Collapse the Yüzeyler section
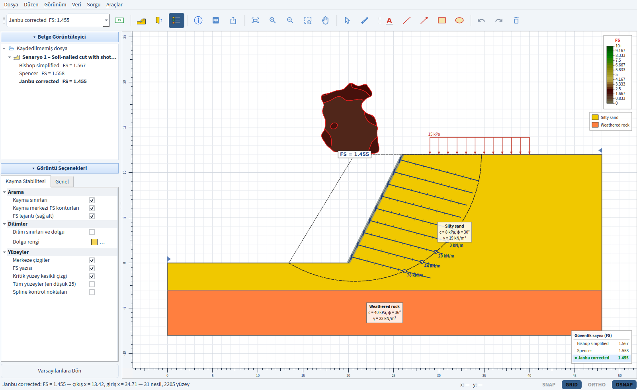Screen dimensions: 637x390 tap(4, 252)
